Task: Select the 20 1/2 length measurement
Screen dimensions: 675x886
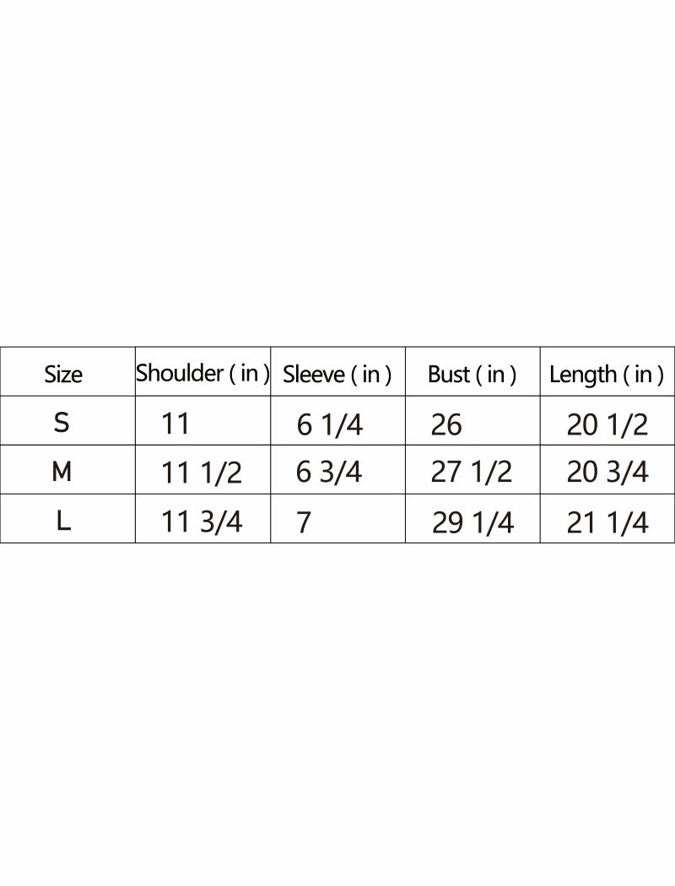Action: [x=607, y=424]
